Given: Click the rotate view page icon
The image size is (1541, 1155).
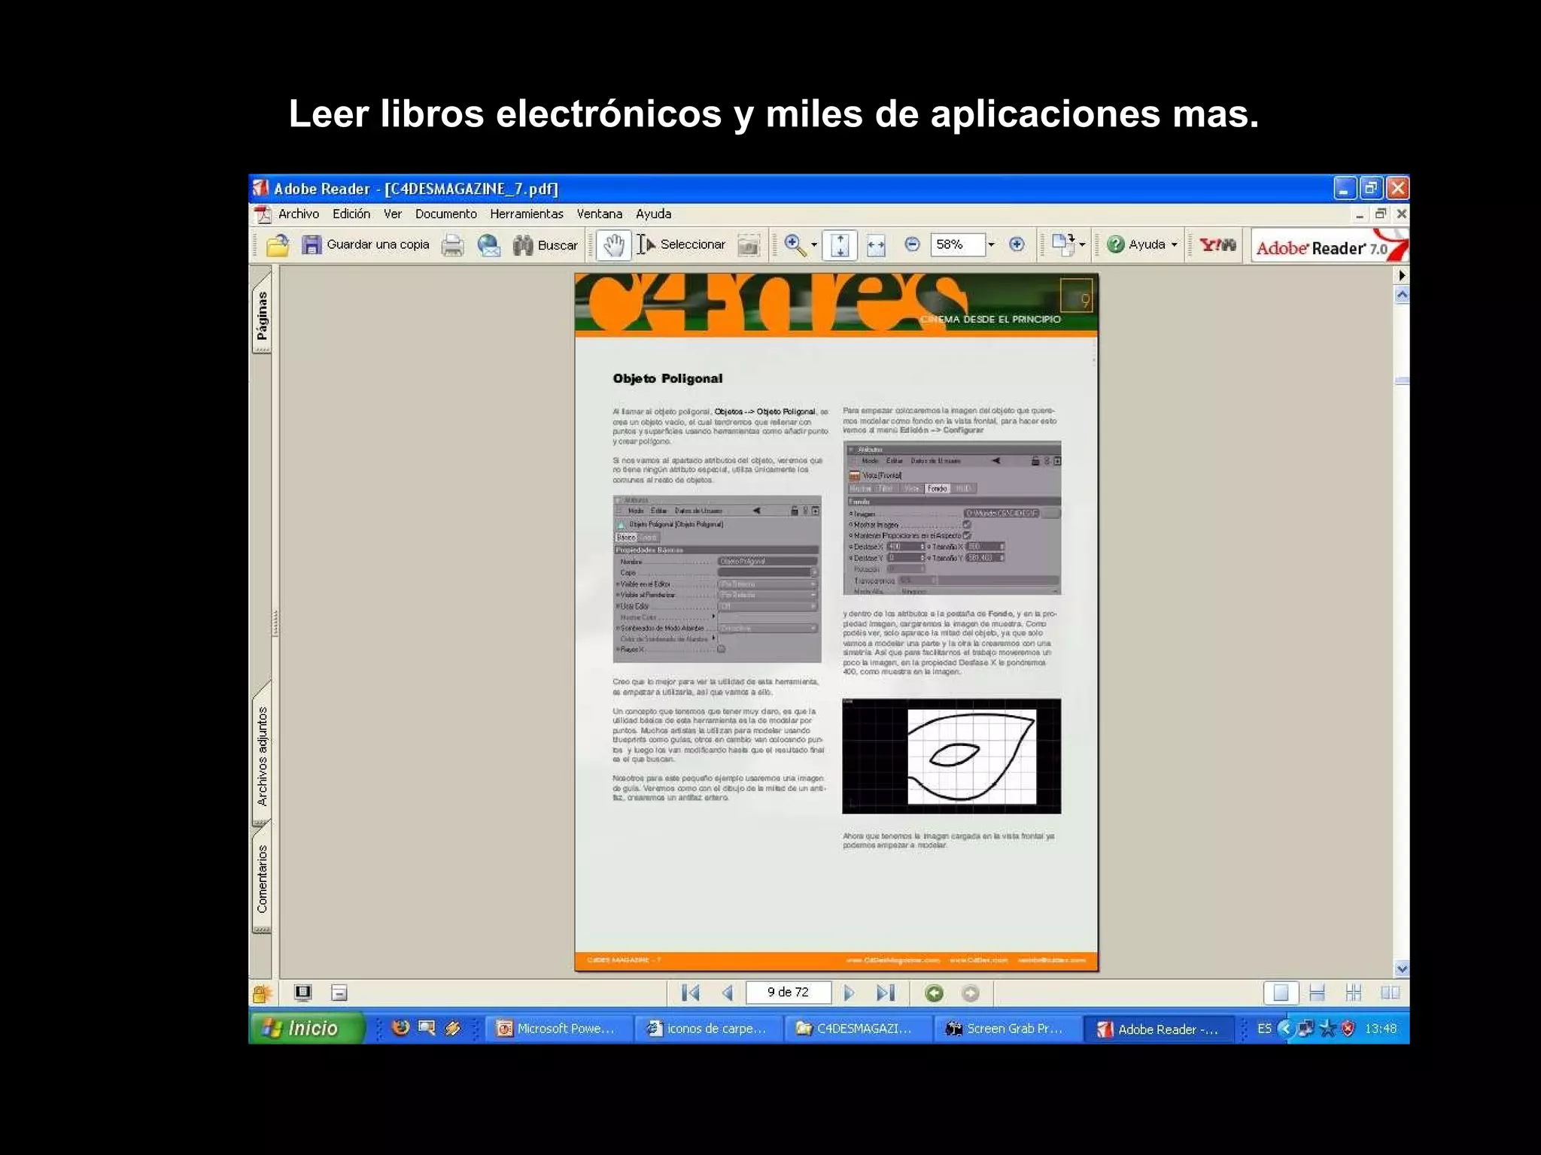Looking at the screenshot, I should [1063, 244].
